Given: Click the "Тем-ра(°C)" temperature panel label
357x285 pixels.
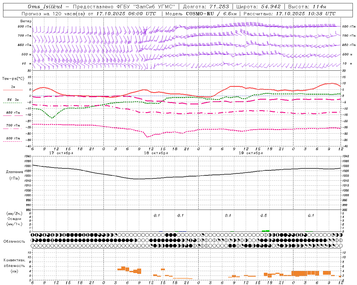Looking at the screenshot, I should [13, 79].
